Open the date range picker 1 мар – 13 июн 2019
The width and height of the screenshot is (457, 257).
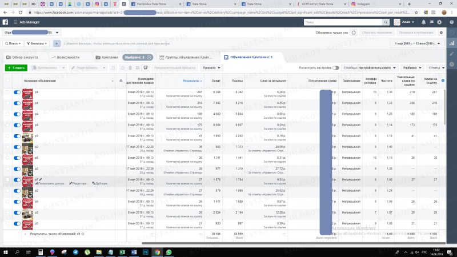(x=418, y=43)
